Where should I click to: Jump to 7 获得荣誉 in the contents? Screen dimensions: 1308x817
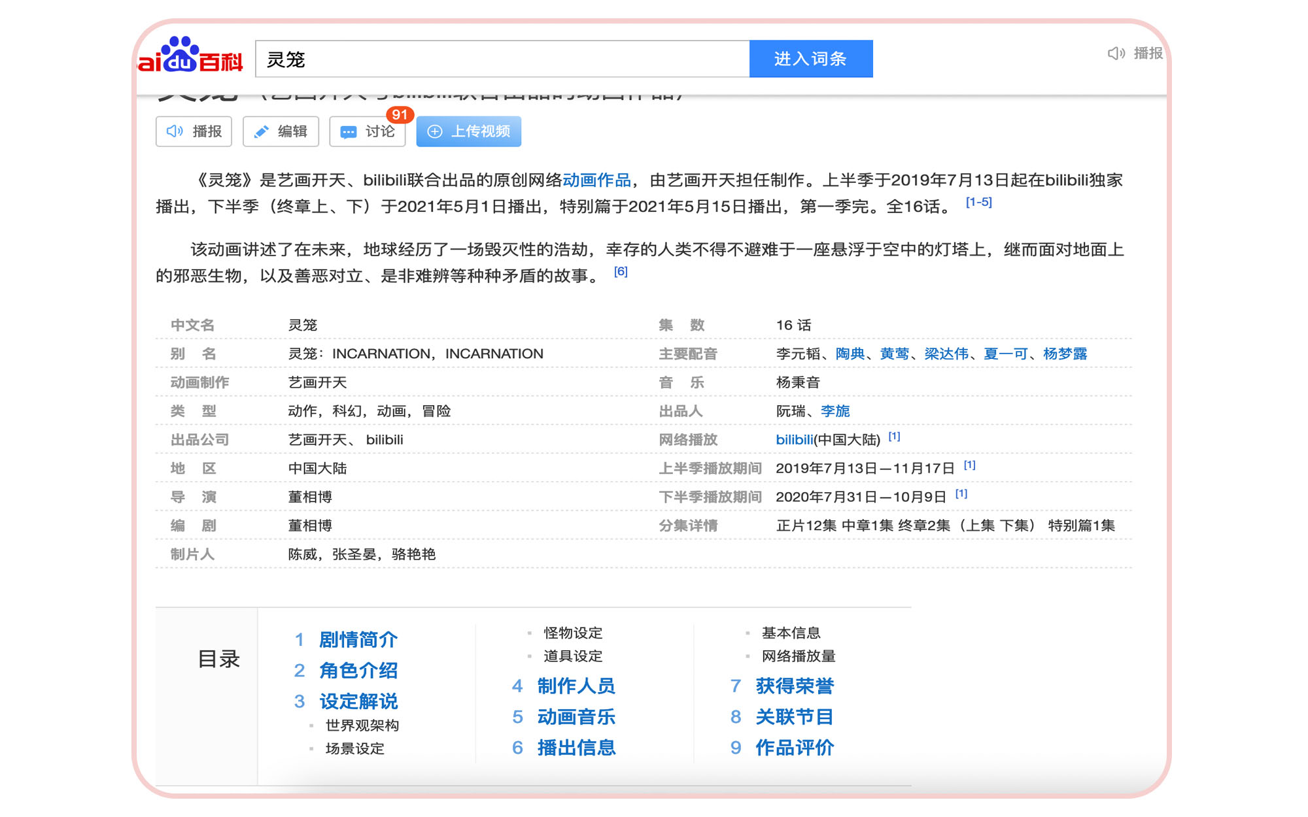(782, 686)
